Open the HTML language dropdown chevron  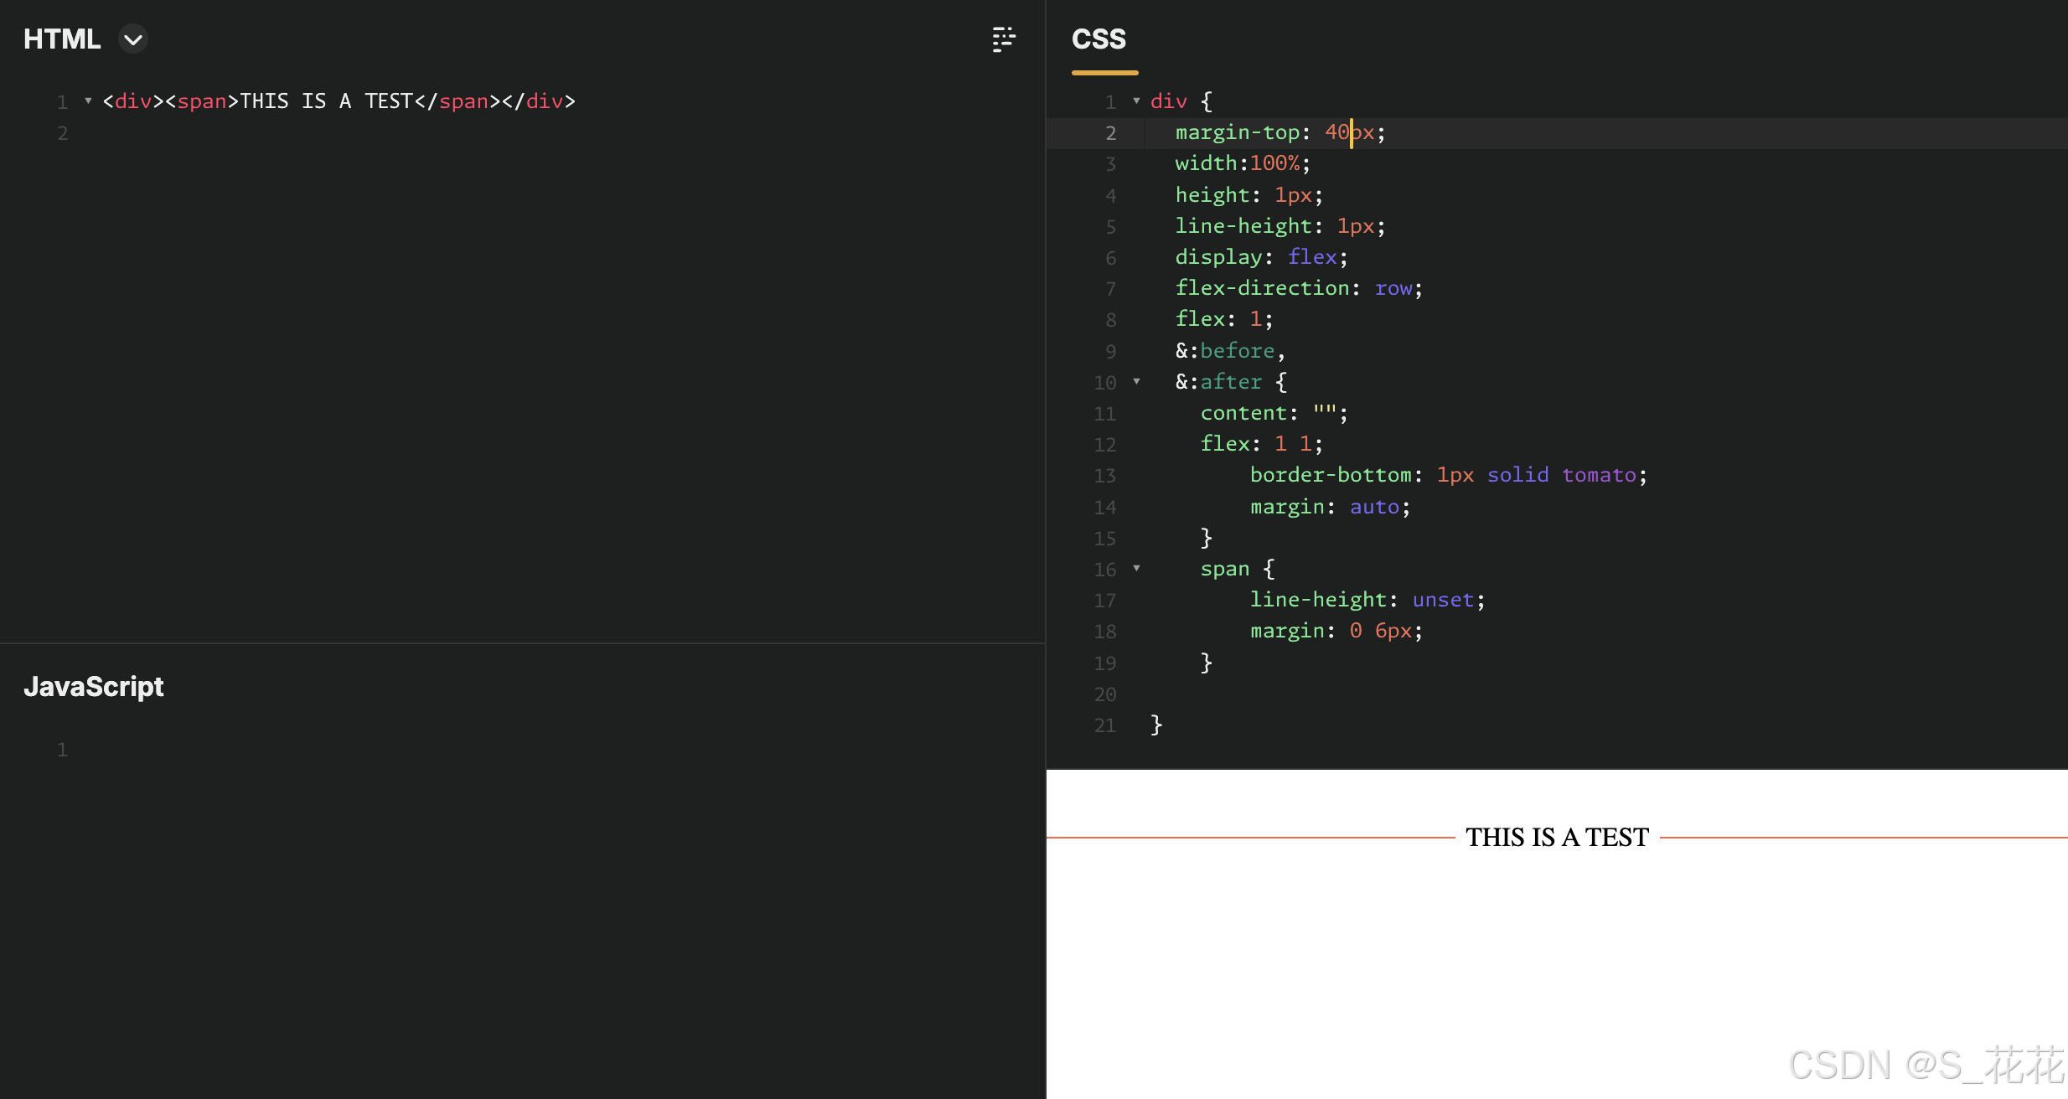coord(133,39)
